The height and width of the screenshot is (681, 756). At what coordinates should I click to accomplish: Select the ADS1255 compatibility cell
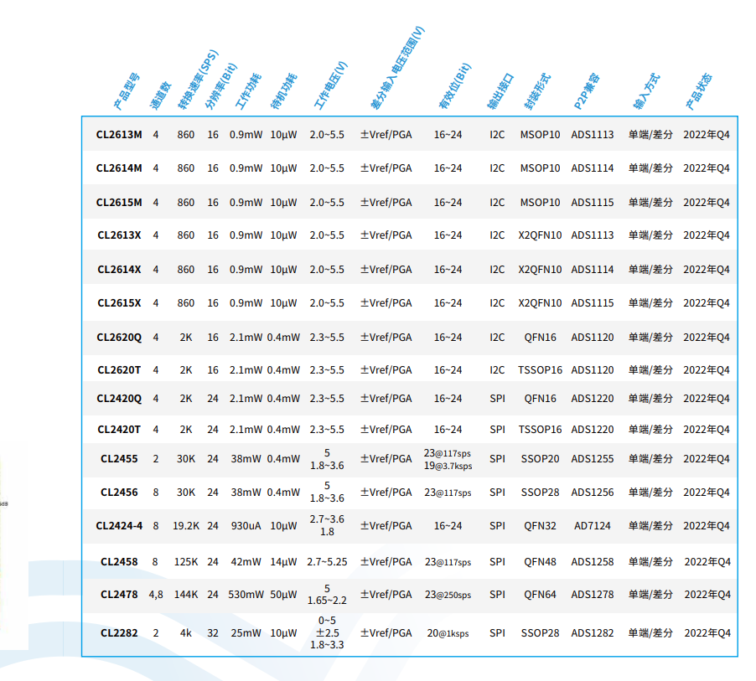point(593,459)
